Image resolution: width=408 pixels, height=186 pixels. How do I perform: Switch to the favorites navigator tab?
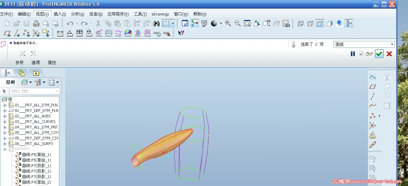pos(36,73)
